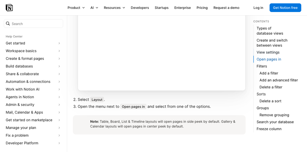This screenshot has width=307, height=152.
Task: Open Work with Notion AI section
Action: 22,89
